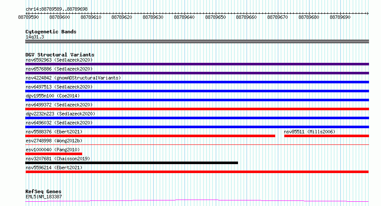381x206 pixels.
Task: Click the blue bar under nsv6497513
Action: 197,91
